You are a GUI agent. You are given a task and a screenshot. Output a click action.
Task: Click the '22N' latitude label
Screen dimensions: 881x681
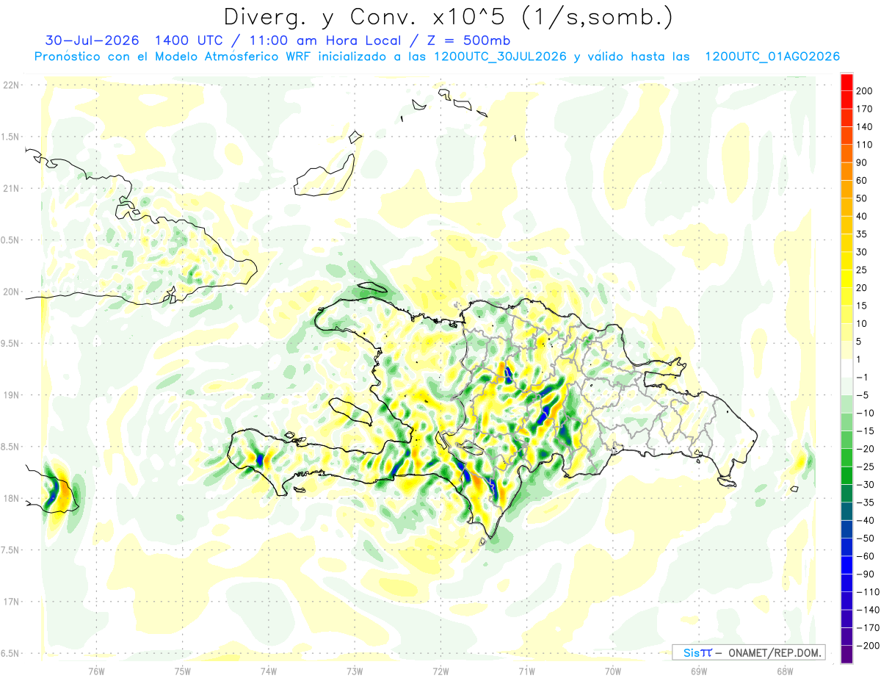click(x=10, y=84)
